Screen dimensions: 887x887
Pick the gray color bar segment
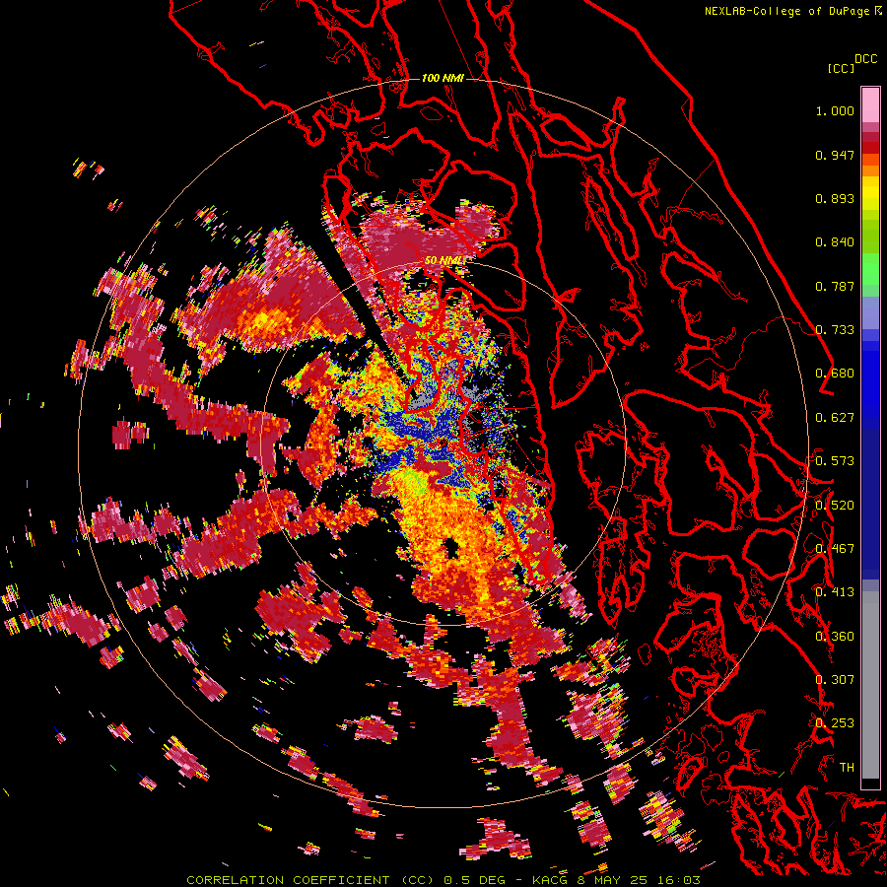(x=870, y=685)
